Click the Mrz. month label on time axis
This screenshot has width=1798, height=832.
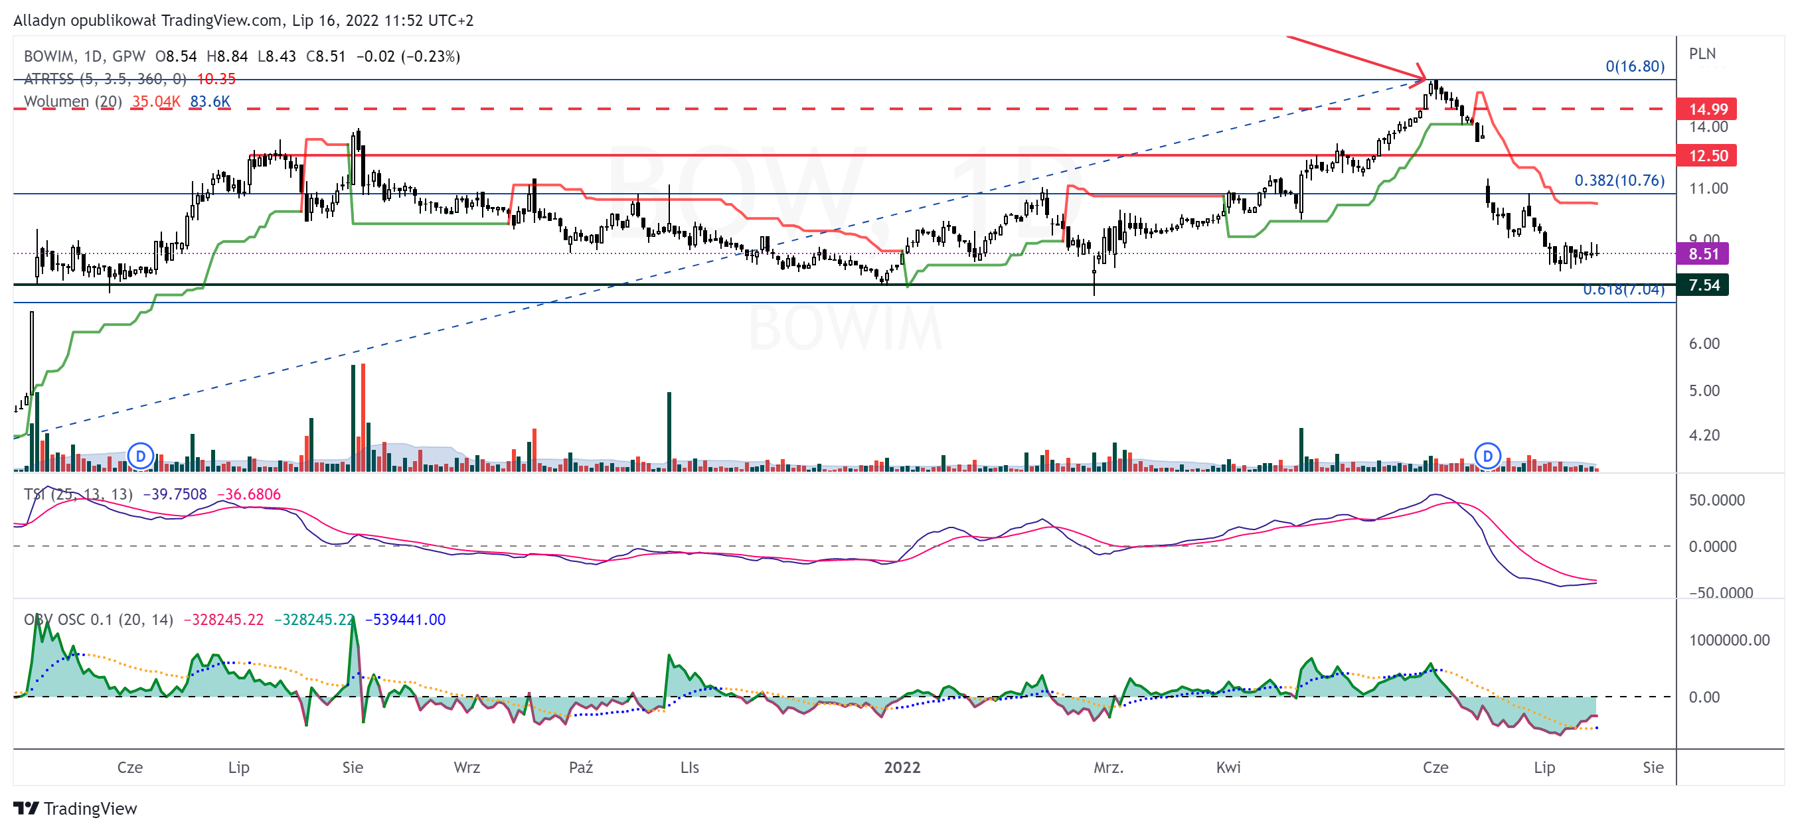[1108, 767]
